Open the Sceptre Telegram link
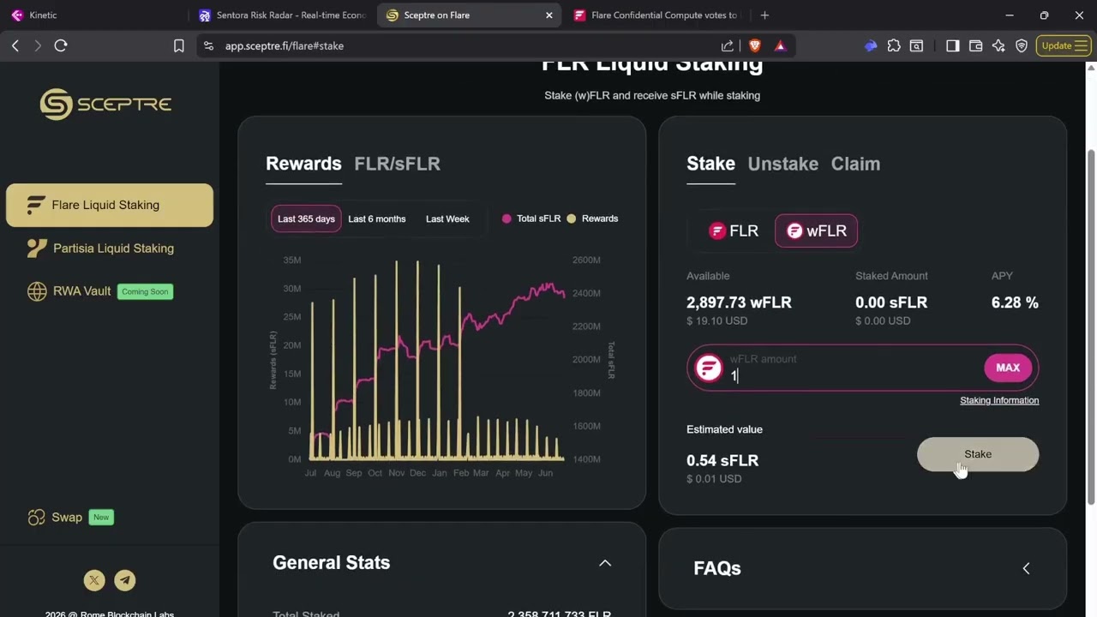1097x617 pixels. [x=125, y=580]
